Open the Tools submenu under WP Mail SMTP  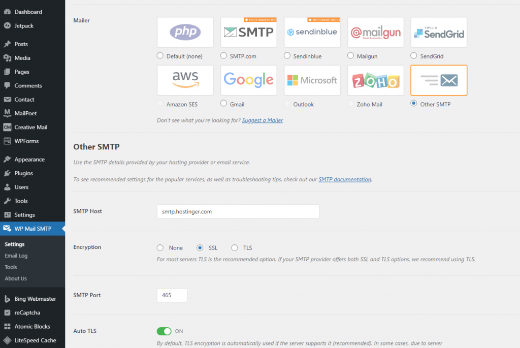(11, 267)
